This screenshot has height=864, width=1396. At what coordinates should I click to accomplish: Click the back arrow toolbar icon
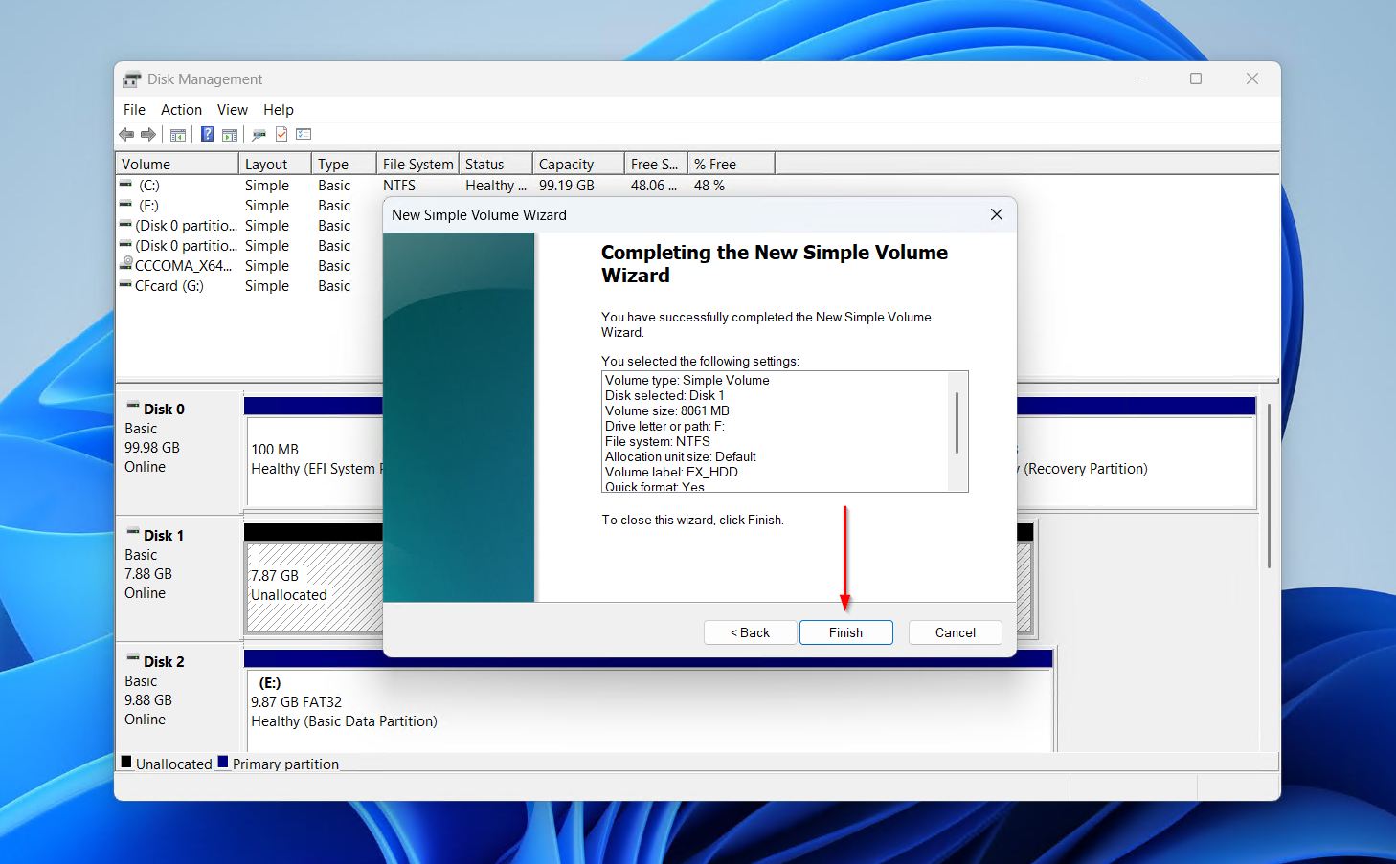pos(126,135)
